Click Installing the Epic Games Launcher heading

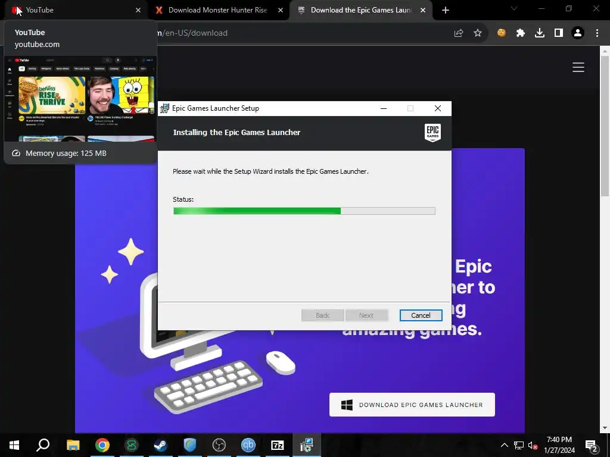click(x=236, y=133)
